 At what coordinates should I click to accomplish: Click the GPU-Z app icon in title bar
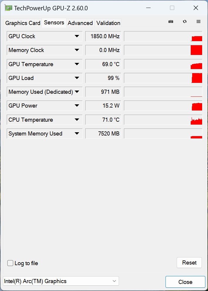[8, 8]
